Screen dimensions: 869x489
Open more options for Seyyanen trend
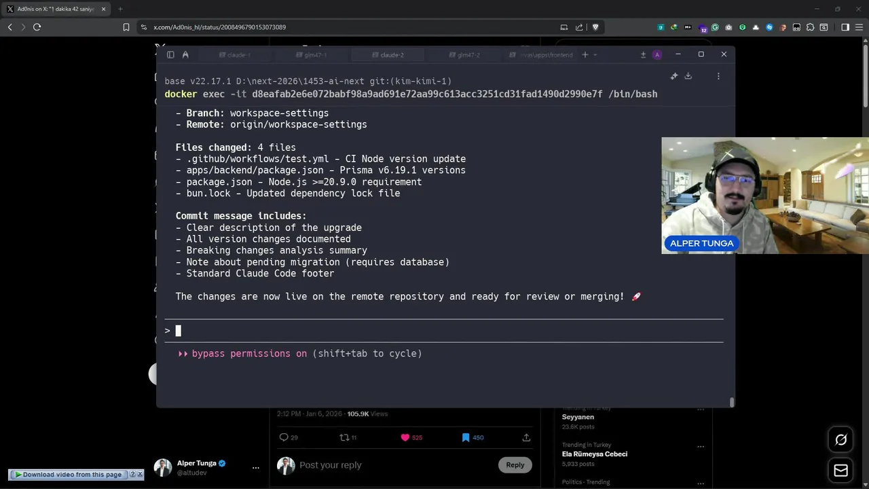(x=701, y=410)
